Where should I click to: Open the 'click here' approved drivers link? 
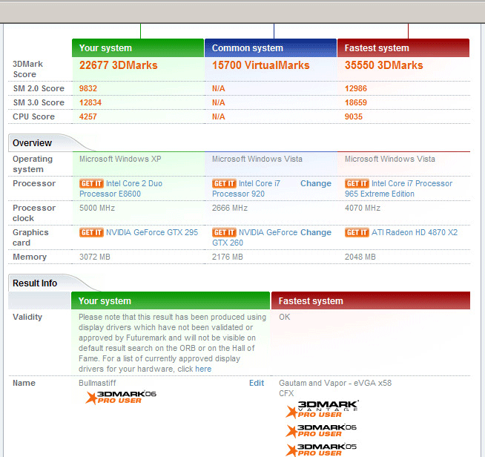click(194, 369)
